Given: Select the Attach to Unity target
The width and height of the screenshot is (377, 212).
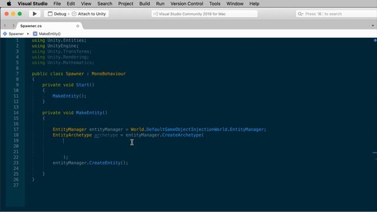Looking at the screenshot, I should click(89, 14).
